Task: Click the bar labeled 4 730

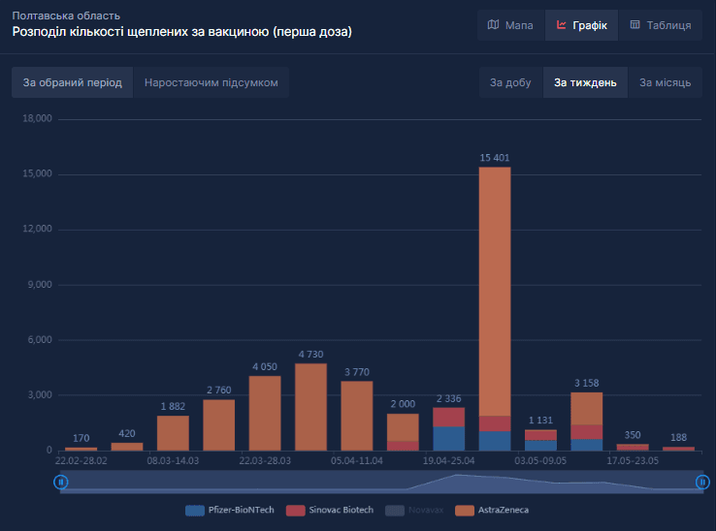Action: point(311,407)
